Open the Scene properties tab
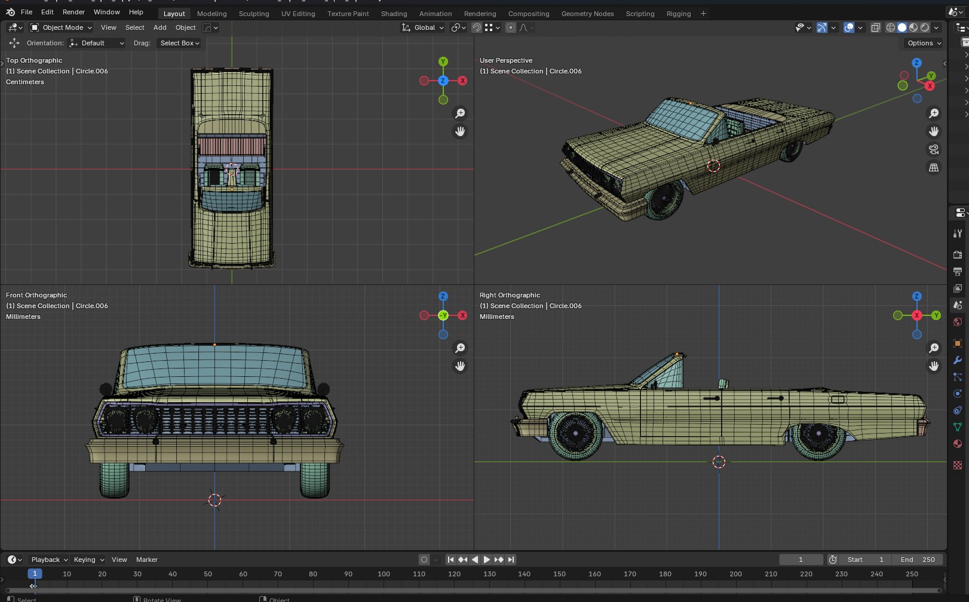Image resolution: width=969 pixels, height=602 pixels. click(958, 305)
